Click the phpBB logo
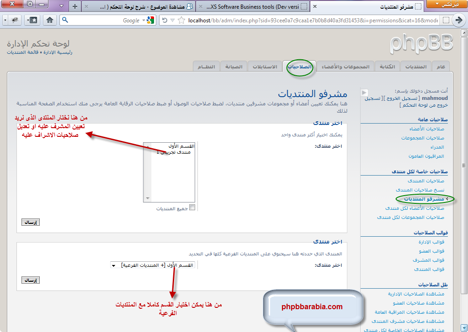Screen dimensions: 468x332 pyautogui.click(x=421, y=44)
